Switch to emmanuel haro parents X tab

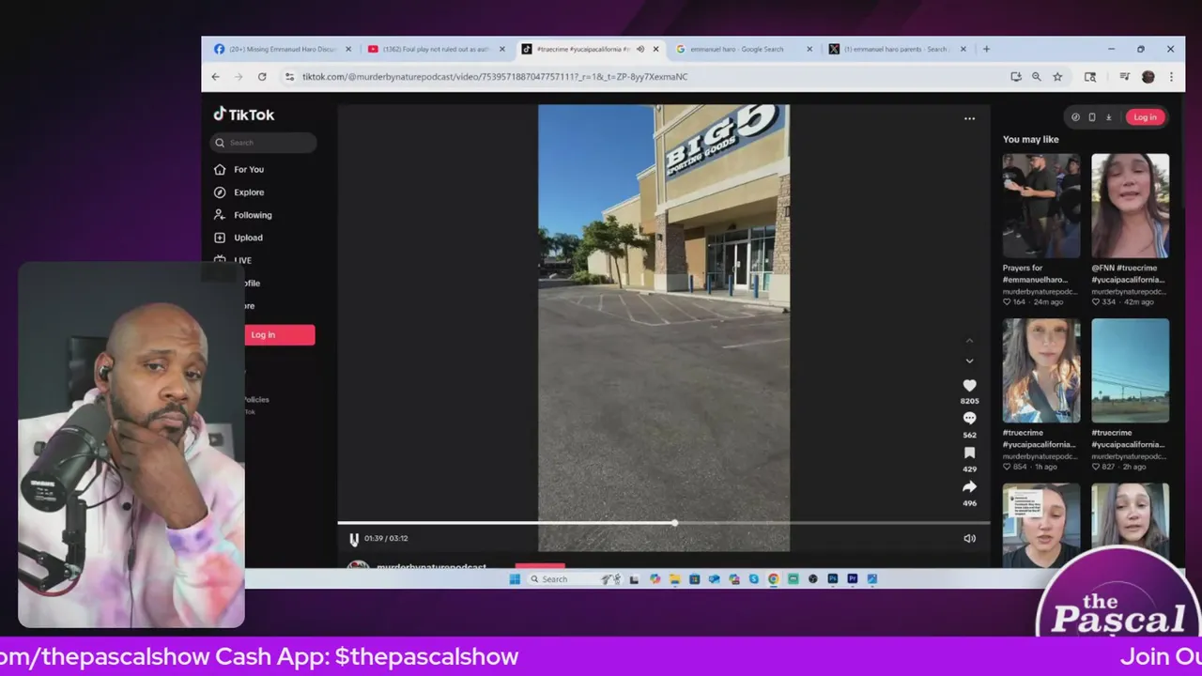896,49
